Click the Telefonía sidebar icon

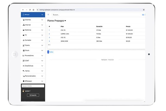point(24,30)
